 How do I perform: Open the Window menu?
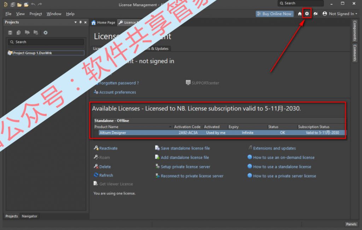[x=54, y=14]
